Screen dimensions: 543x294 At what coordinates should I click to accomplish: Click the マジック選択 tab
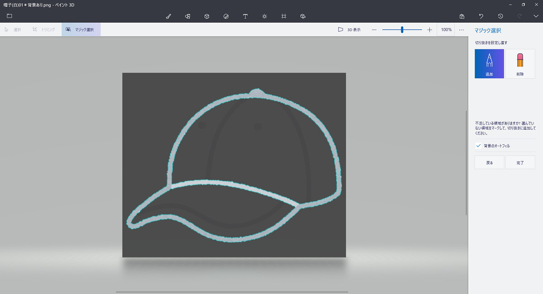(81, 30)
